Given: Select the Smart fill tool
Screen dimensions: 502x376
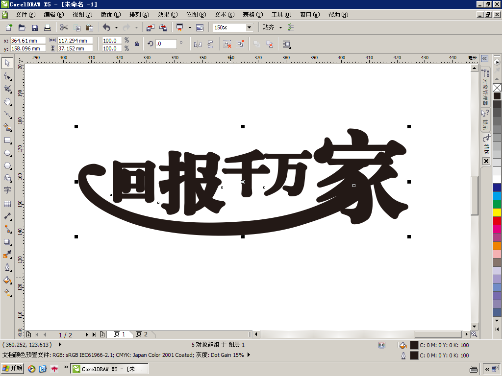Looking at the screenshot, I should pyautogui.click(x=7, y=127).
